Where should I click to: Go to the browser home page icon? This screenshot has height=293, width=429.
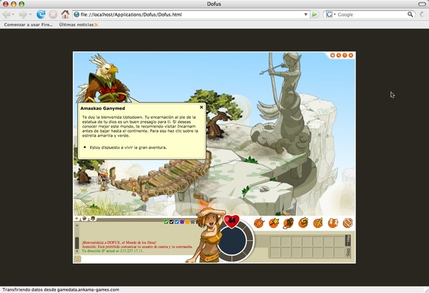(65, 14)
